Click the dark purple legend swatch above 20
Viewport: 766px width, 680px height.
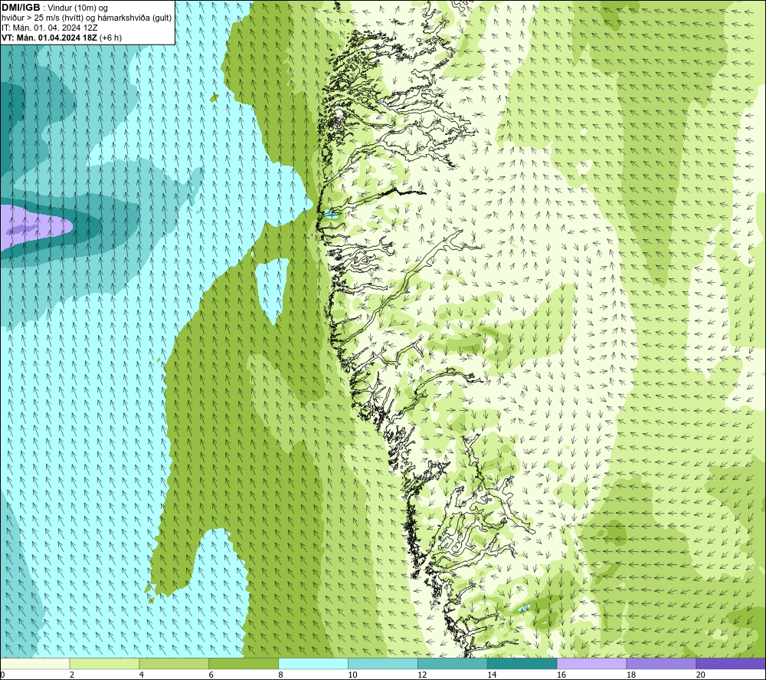731,663
